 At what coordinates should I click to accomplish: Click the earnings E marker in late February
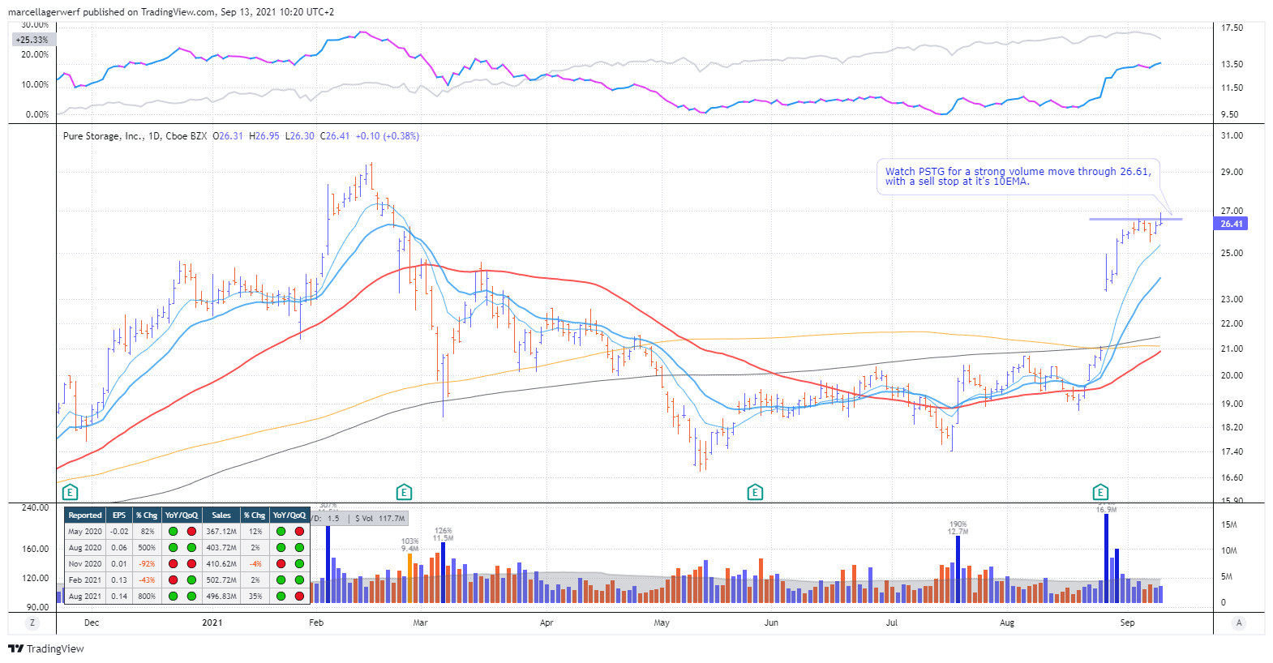404,492
